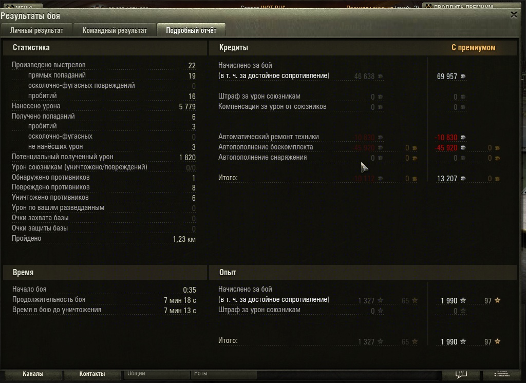The image size is (526, 383).
Task: Open the Контакты button
Action: click(x=92, y=374)
